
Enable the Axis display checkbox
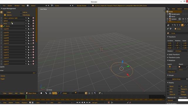[168, 89]
